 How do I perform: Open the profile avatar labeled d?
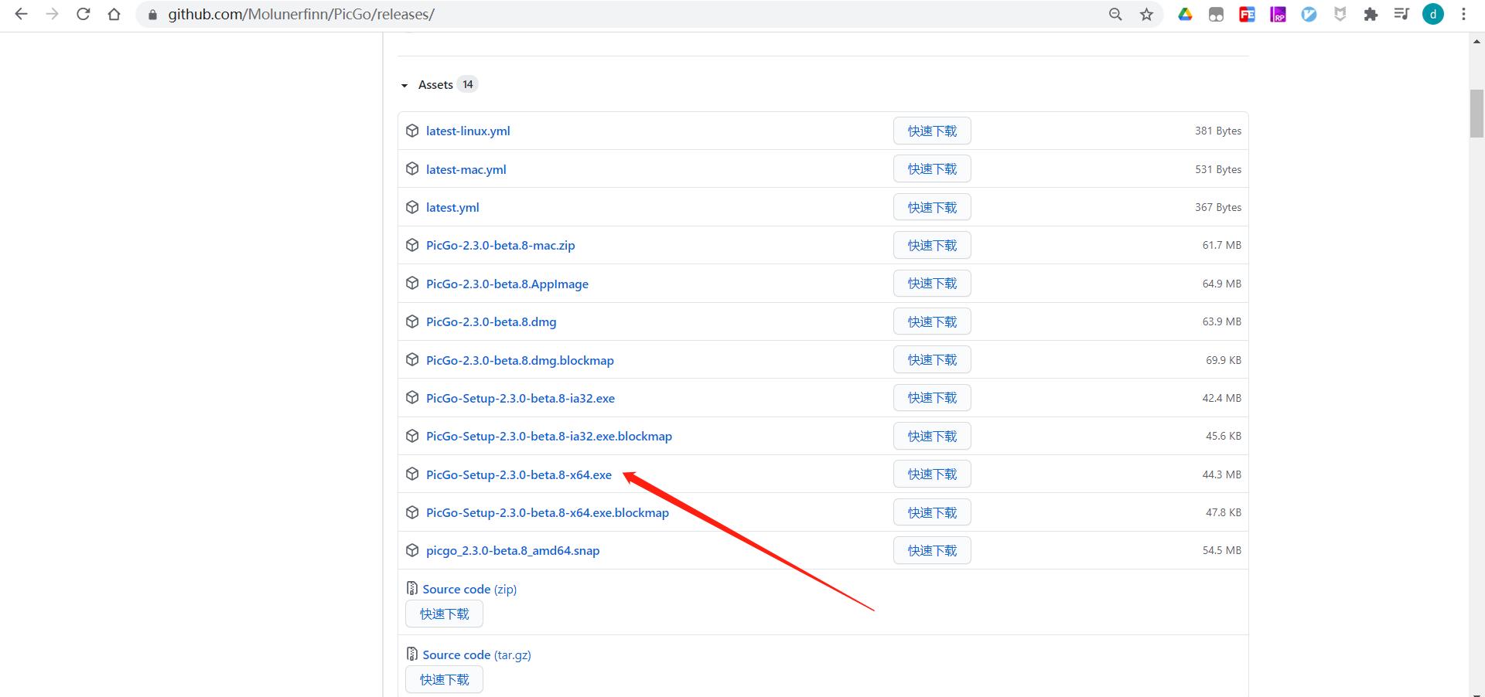pyautogui.click(x=1433, y=14)
